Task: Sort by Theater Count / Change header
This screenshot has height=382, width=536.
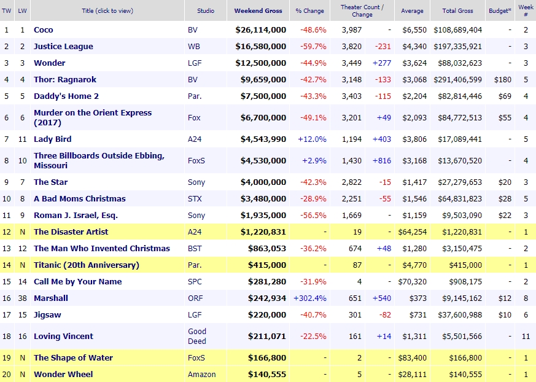Action: click(x=362, y=10)
